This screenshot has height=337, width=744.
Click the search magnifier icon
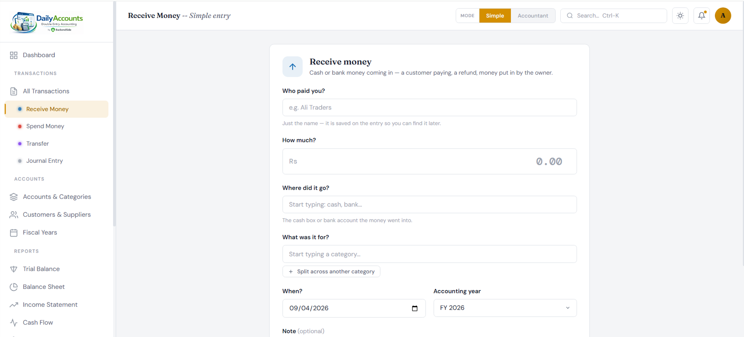click(x=570, y=16)
